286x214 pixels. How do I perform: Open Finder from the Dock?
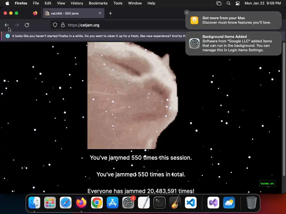[34, 203]
